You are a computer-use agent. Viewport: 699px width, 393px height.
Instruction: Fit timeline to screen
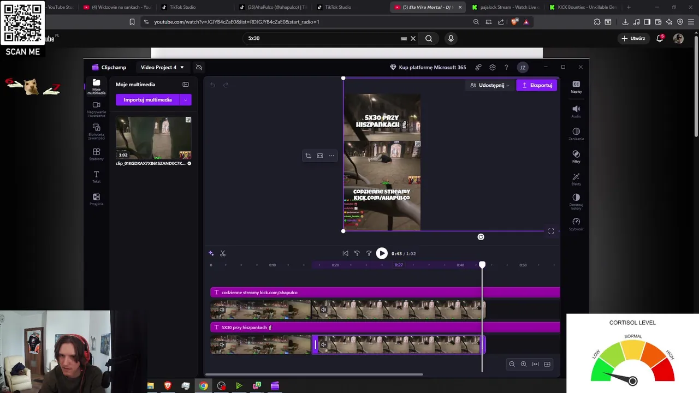(x=535, y=364)
